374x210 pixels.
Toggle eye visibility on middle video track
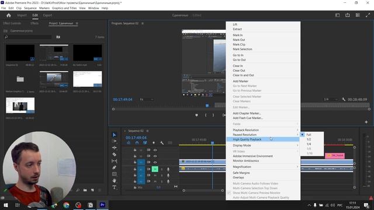pyautogui.click(x=155, y=156)
